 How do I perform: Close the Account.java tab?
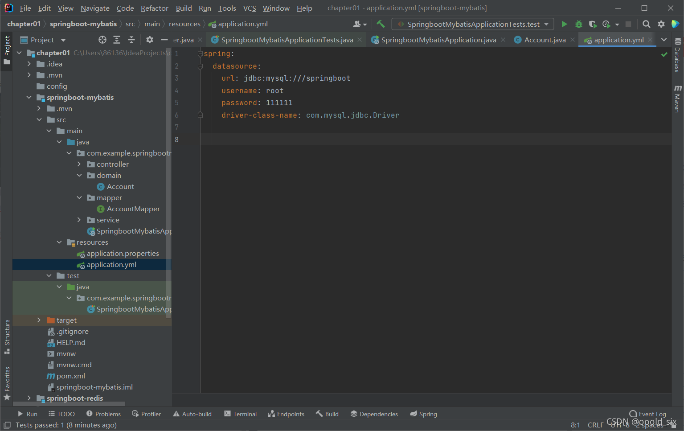(573, 40)
